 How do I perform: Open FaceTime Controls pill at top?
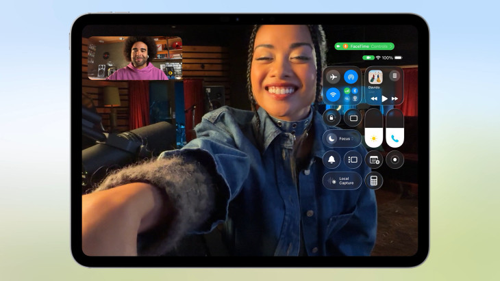(x=364, y=46)
